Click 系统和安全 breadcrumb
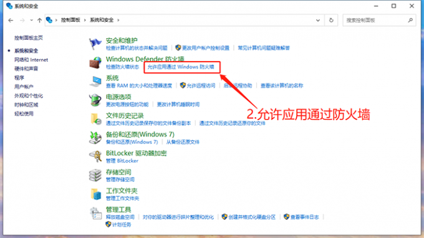 click(102, 20)
